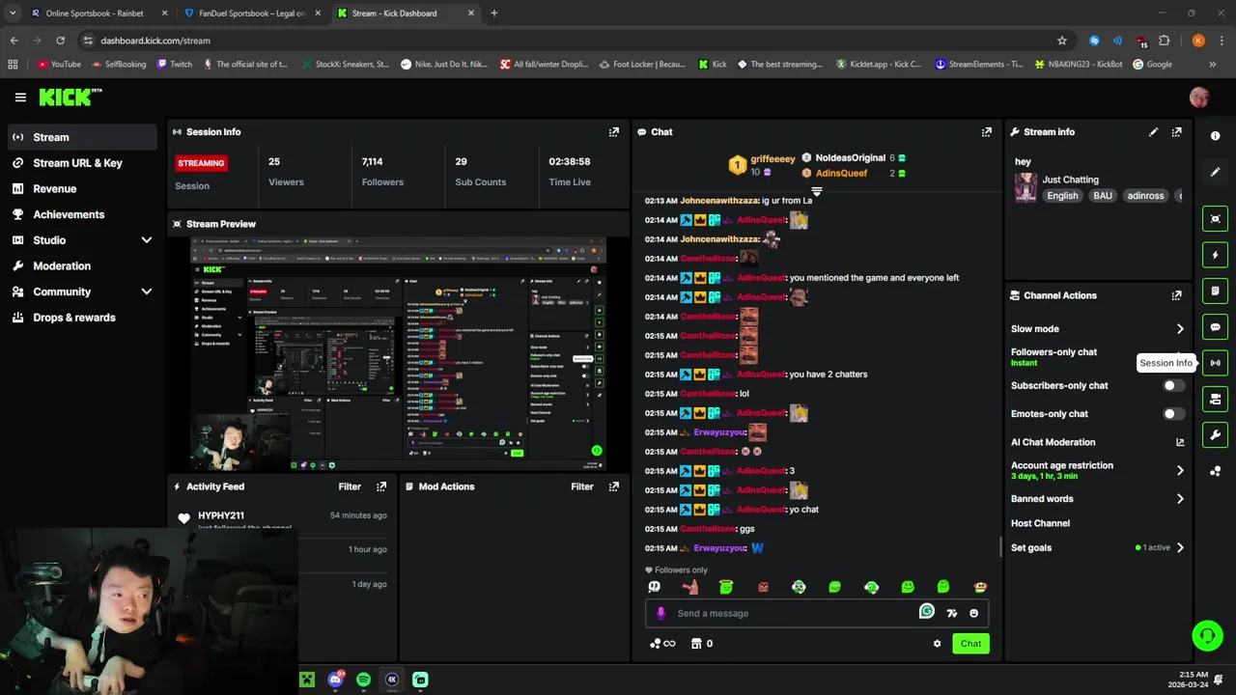
Task: Click the document icon in the right rail
Action: click(x=1216, y=291)
